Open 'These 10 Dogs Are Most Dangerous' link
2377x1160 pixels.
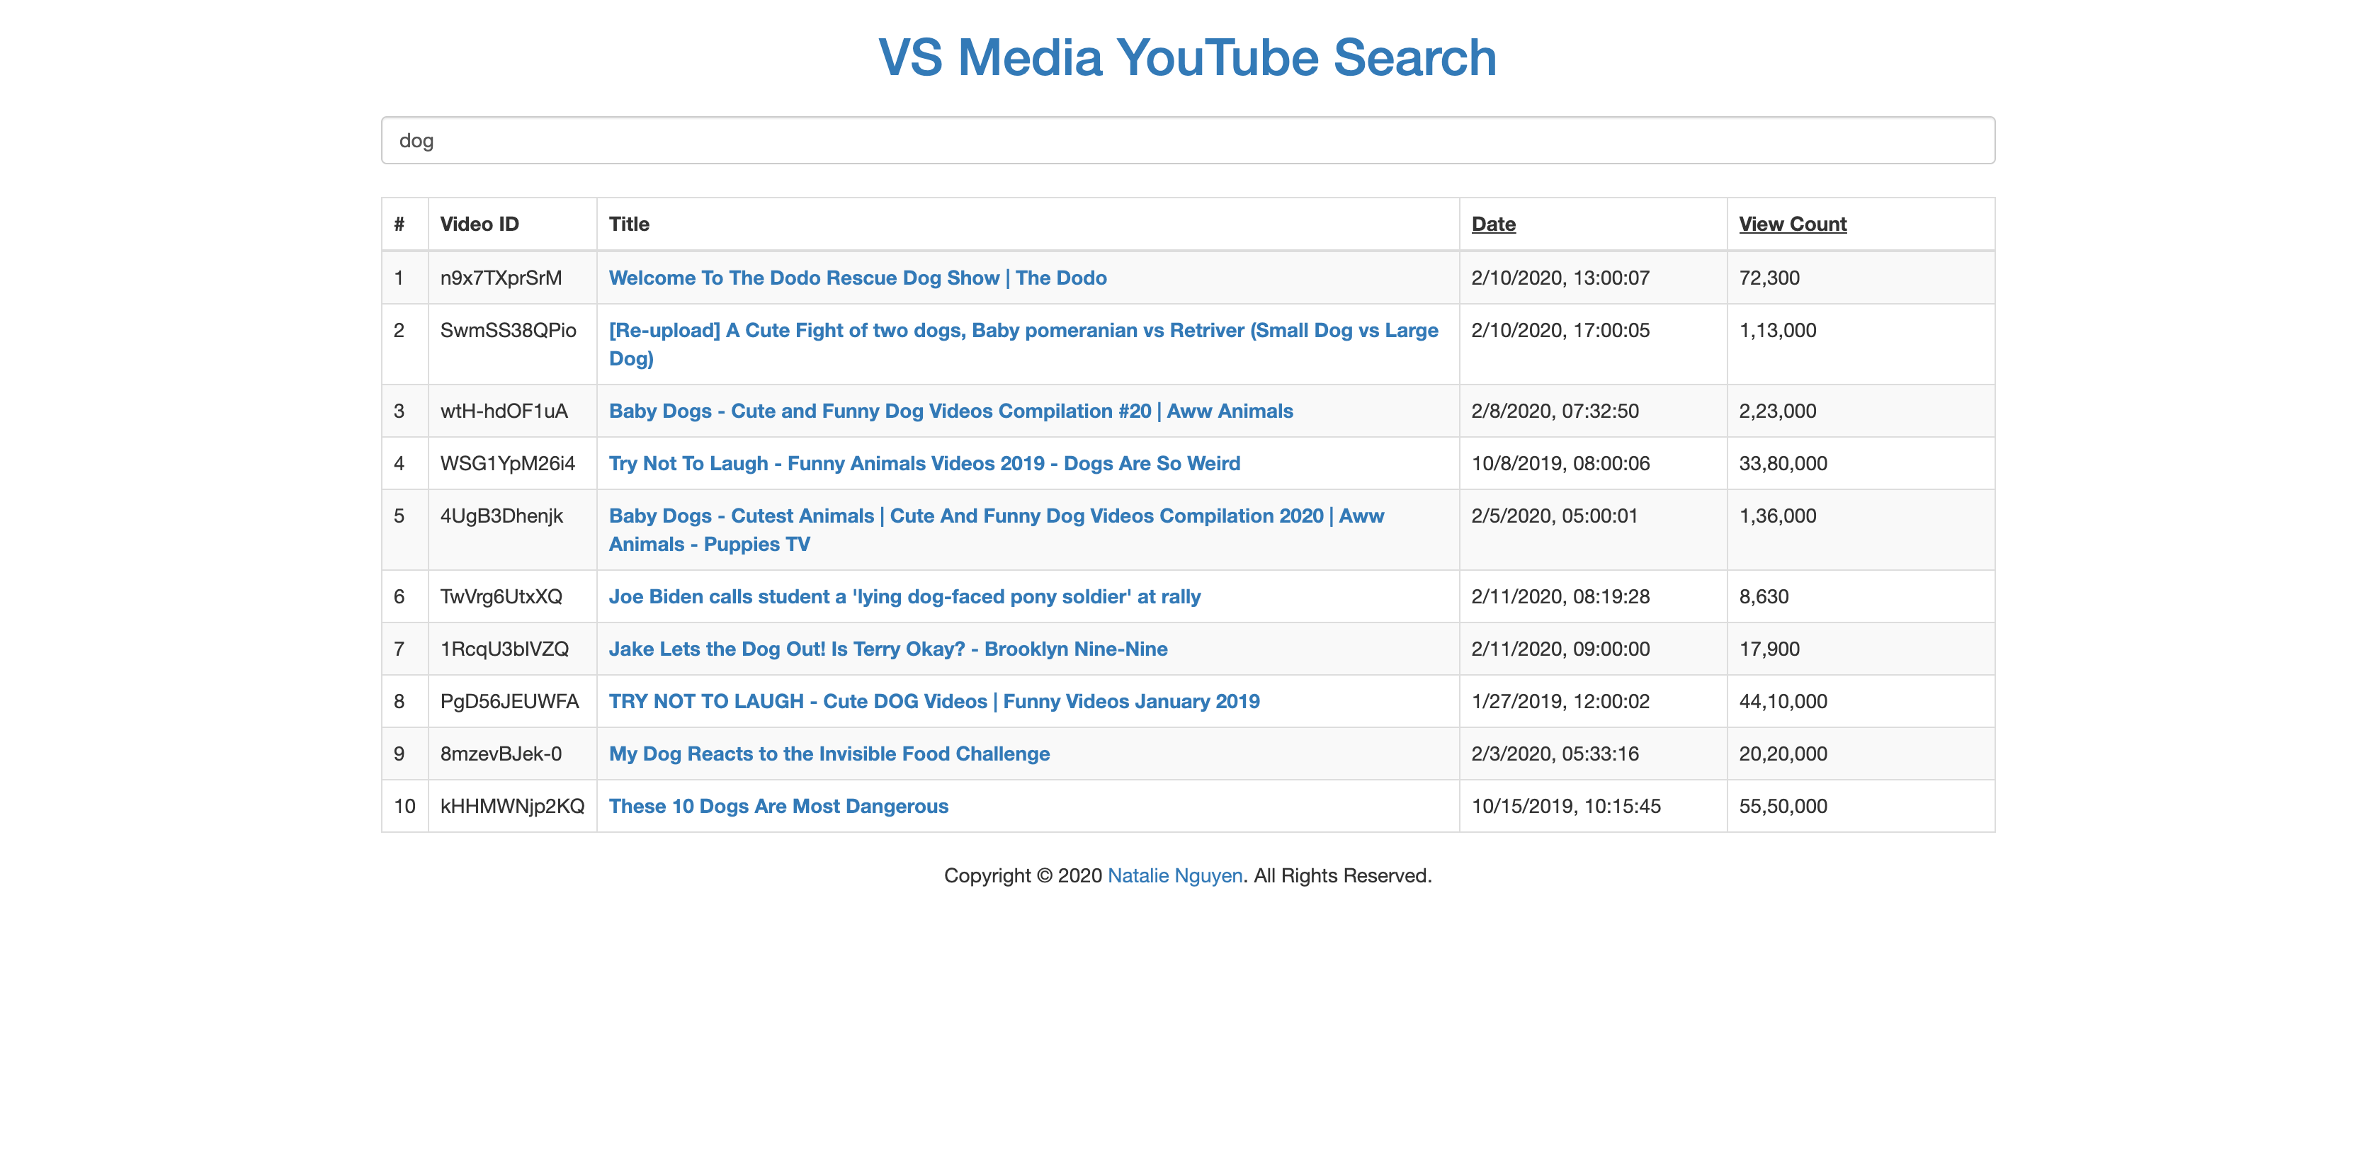[x=778, y=807]
